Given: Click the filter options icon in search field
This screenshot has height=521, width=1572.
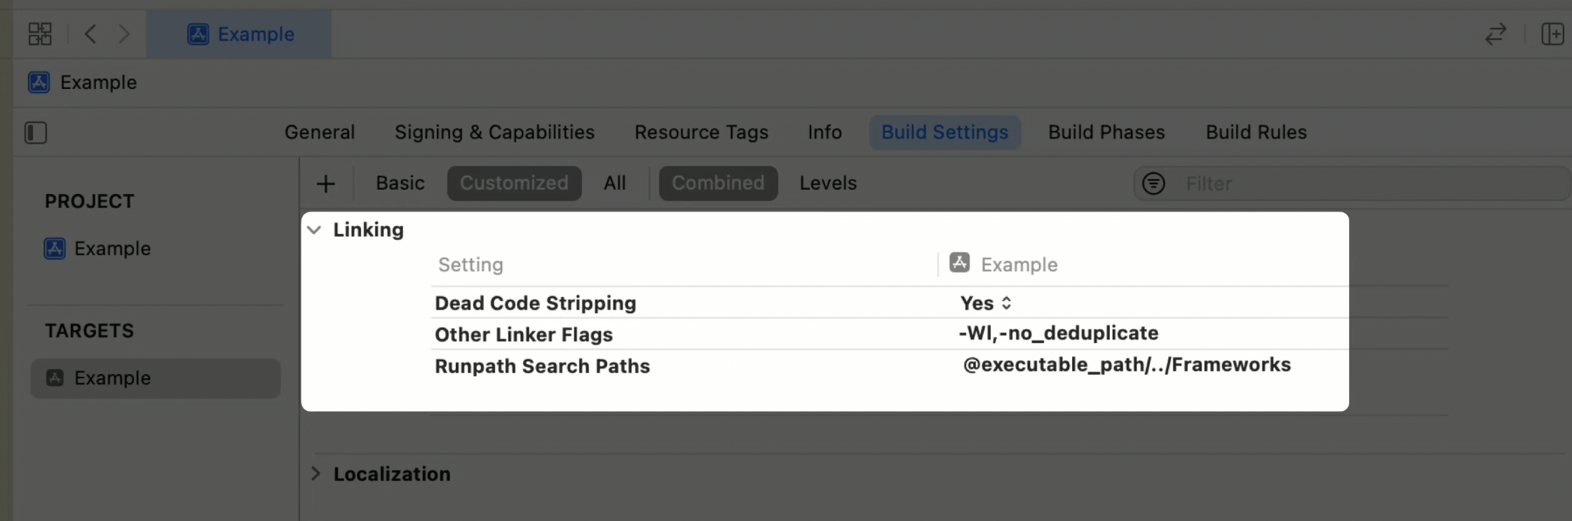Looking at the screenshot, I should pyautogui.click(x=1154, y=183).
